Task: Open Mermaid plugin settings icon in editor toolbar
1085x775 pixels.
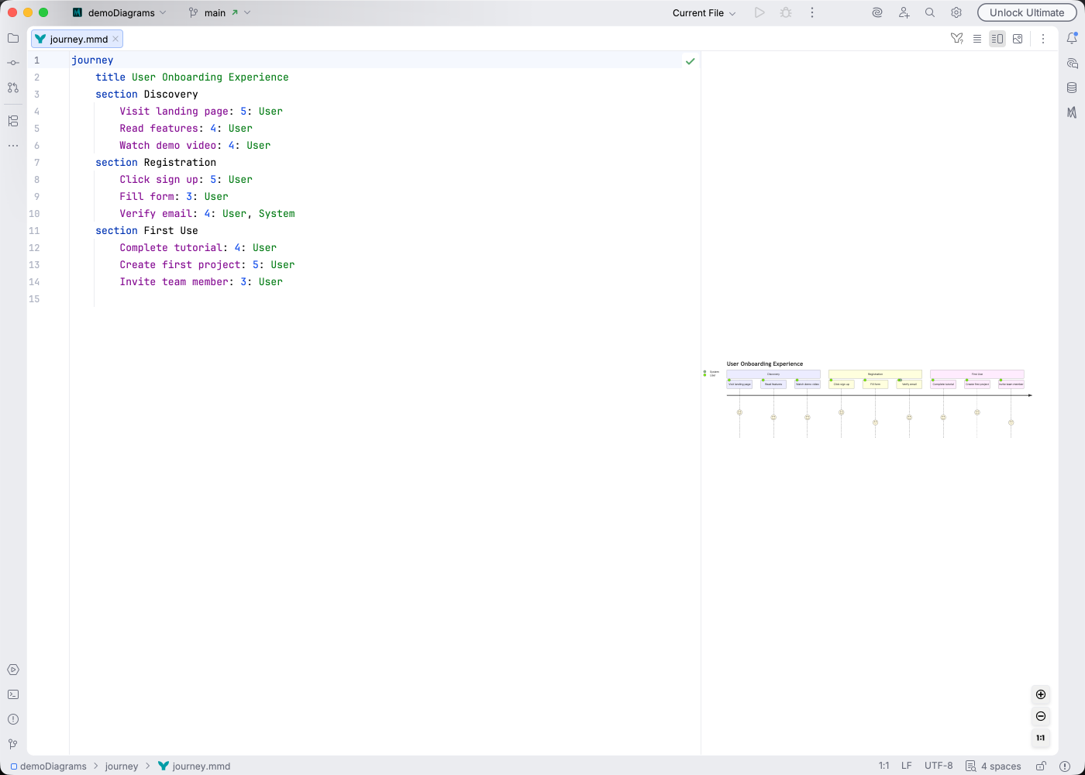Action: pyautogui.click(x=956, y=38)
